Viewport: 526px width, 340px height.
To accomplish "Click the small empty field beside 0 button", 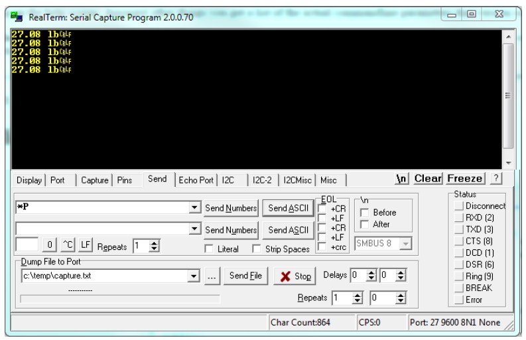I will (27, 245).
